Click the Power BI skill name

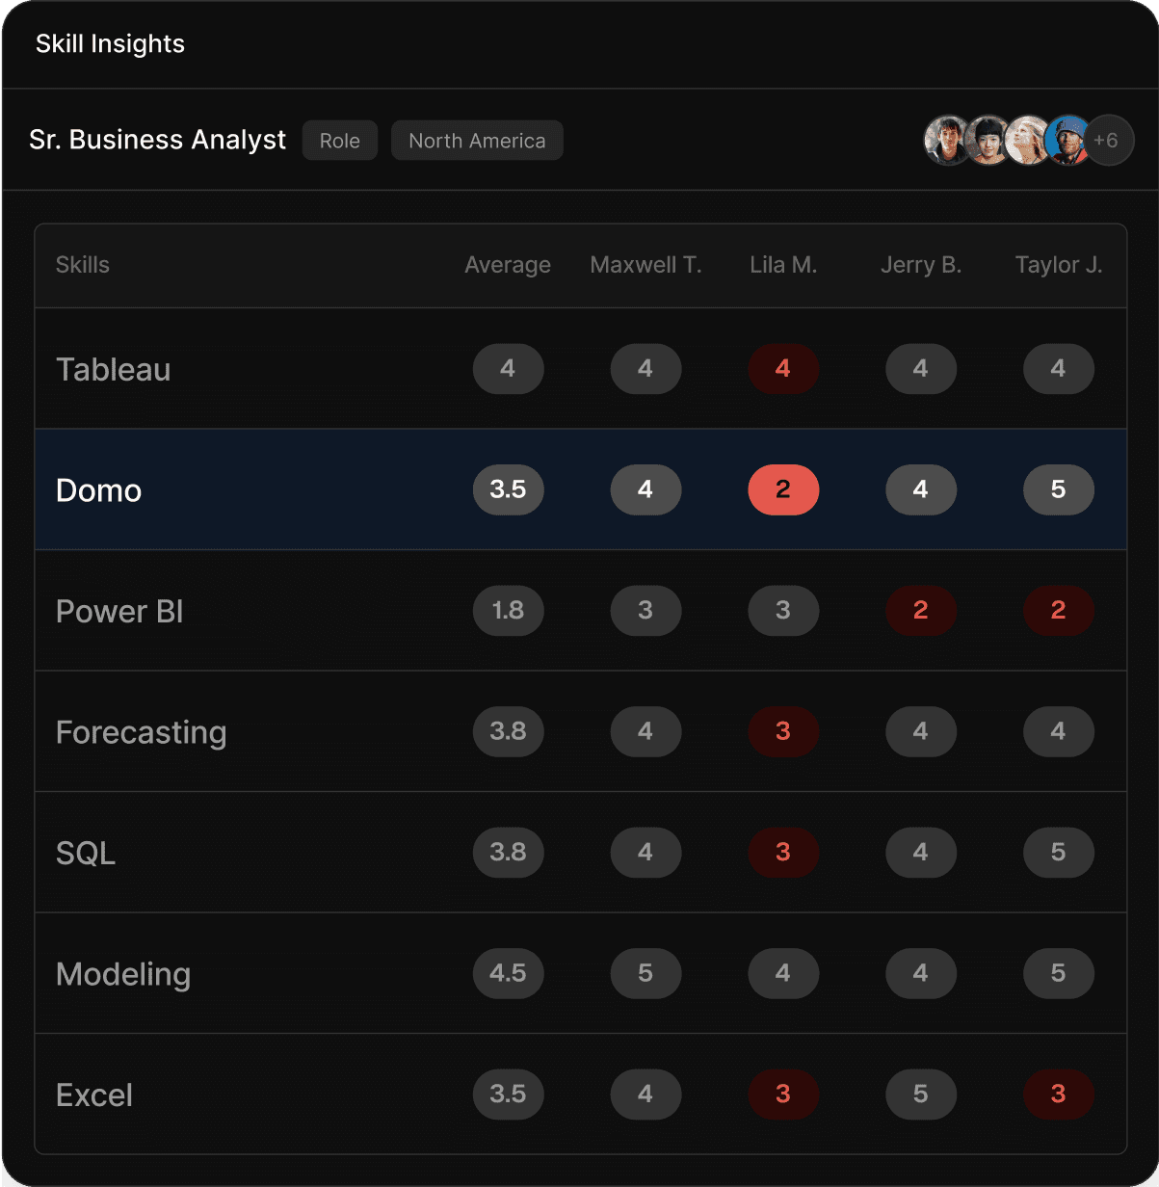tap(119, 612)
